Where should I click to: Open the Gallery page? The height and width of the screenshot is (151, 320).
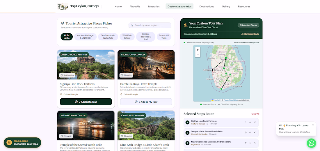[226, 6]
